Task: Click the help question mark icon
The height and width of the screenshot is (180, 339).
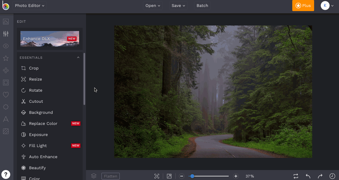Action: 6,174
